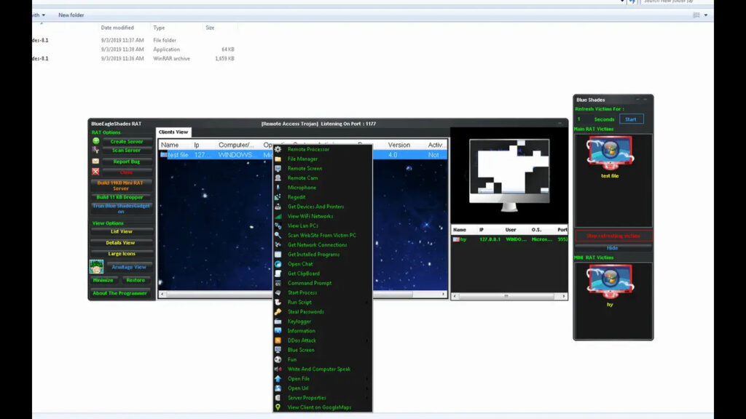Click the key icon beside Steal Passwords
This screenshot has height=419, width=746.
278,311
